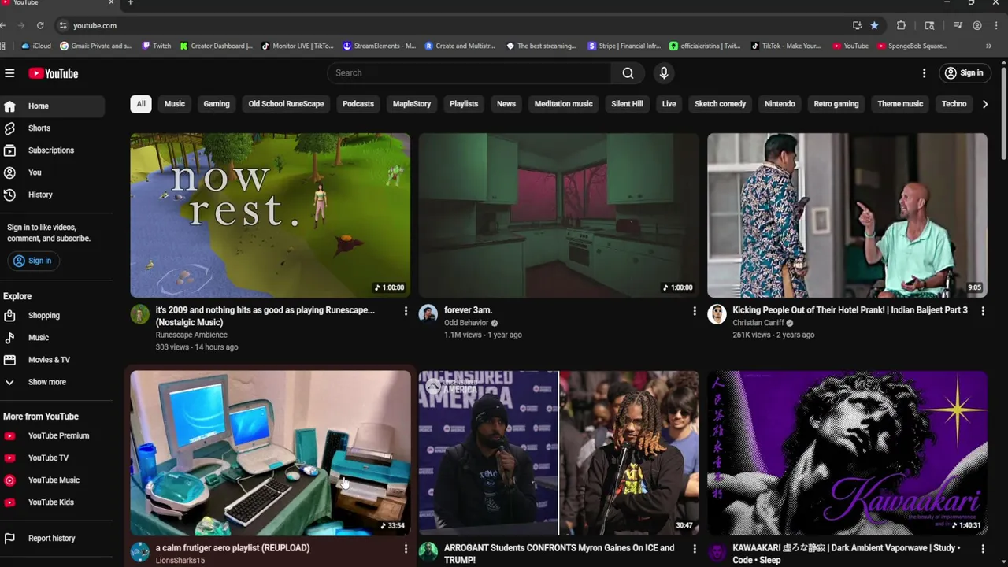Viewport: 1008px width, 567px height.
Task: Show more bookmarks with the chevron
Action: coord(988,46)
